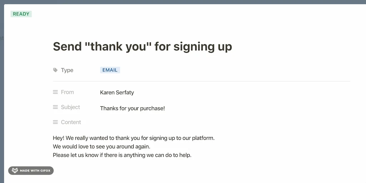Click the tag icon beside Type

coord(55,70)
